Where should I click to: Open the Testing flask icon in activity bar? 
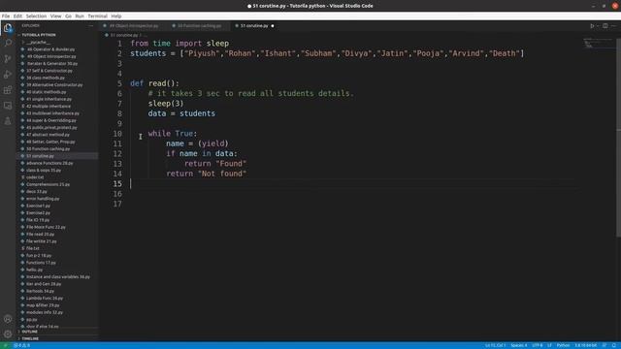[8, 121]
